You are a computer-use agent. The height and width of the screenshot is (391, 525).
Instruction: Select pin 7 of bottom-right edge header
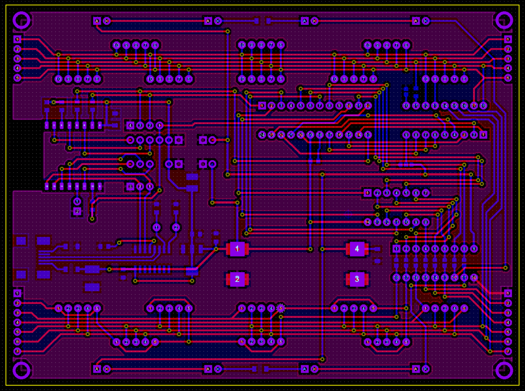coord(508,352)
